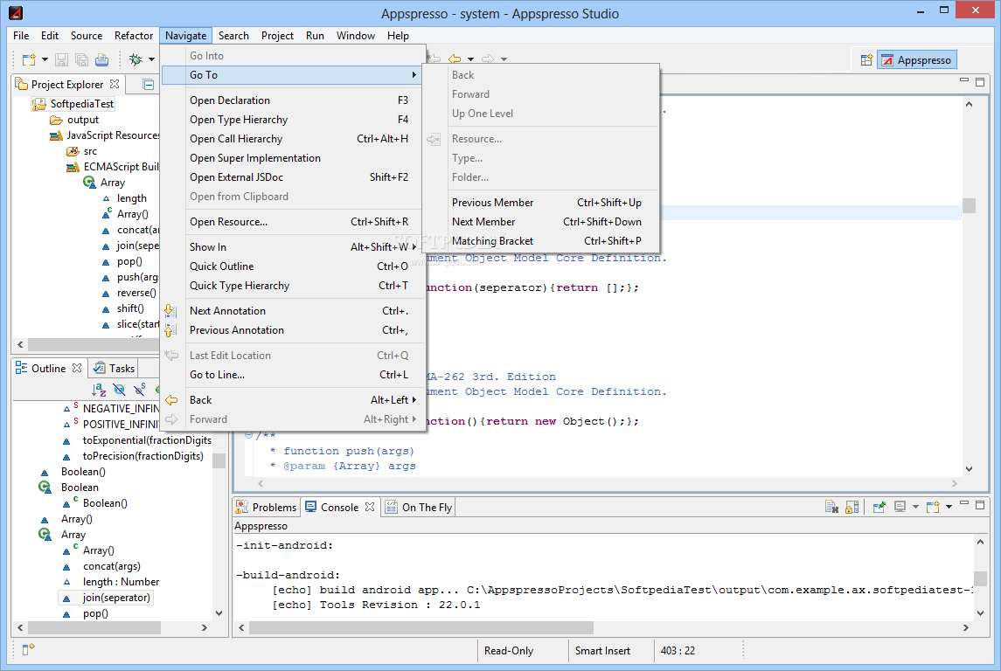This screenshot has width=1001, height=671.
Task: Click Previous Annotation menu item
Action: (x=293, y=329)
